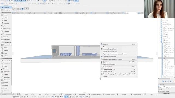Collapse the Документирование toolbox section
The image size is (175, 98).
coord(1,59)
